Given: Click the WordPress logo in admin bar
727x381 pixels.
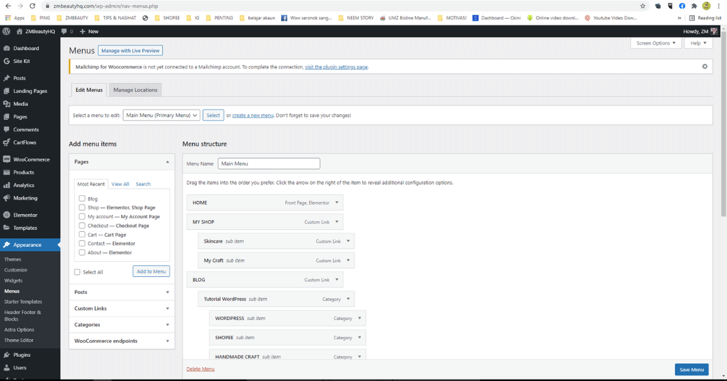Looking at the screenshot, I should (x=6, y=31).
